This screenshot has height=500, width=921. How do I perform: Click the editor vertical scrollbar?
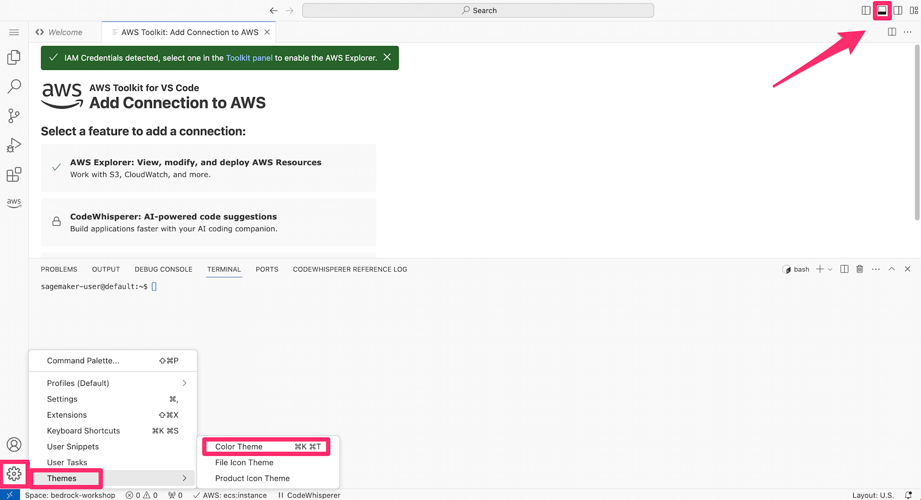[917, 133]
